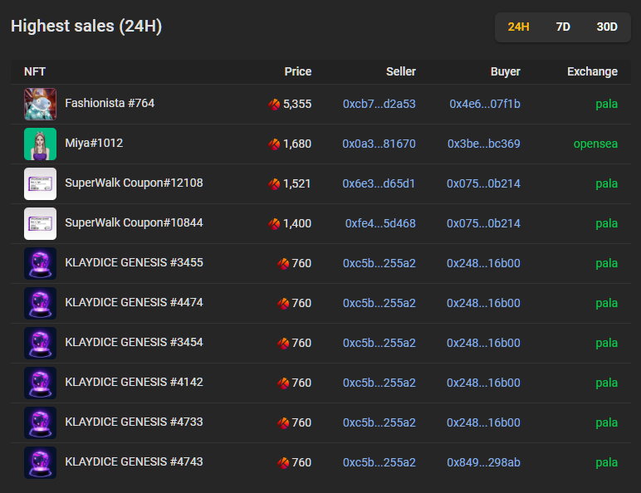The image size is (641, 493).
Task: Open KLAYDICE GENESIS #3455 dice thumbnail
Action: [40, 263]
